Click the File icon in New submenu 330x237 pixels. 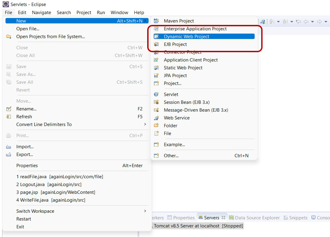(156, 133)
